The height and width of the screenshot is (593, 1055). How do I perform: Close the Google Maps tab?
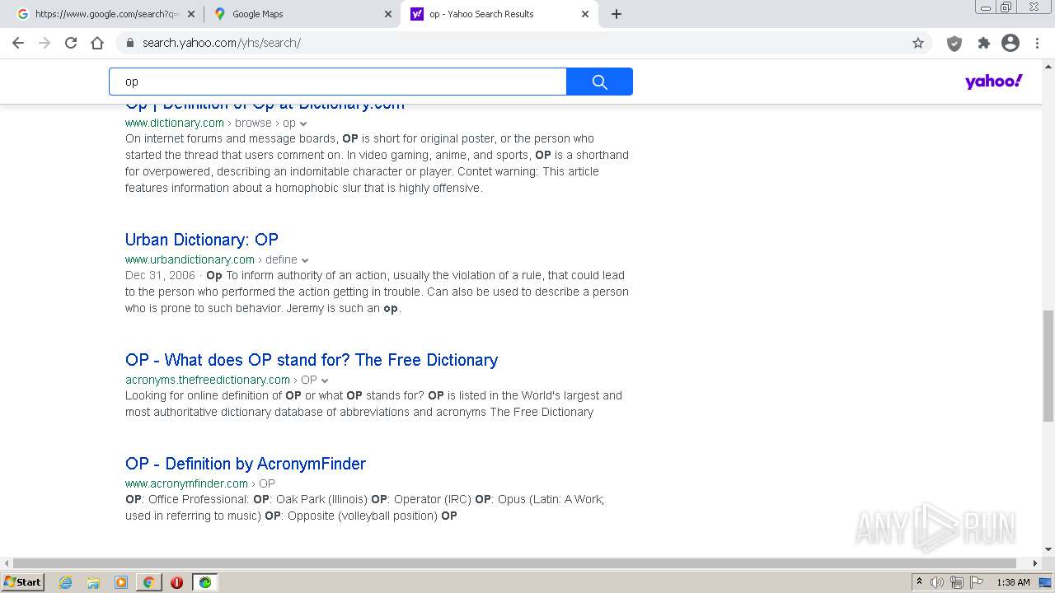[388, 14]
